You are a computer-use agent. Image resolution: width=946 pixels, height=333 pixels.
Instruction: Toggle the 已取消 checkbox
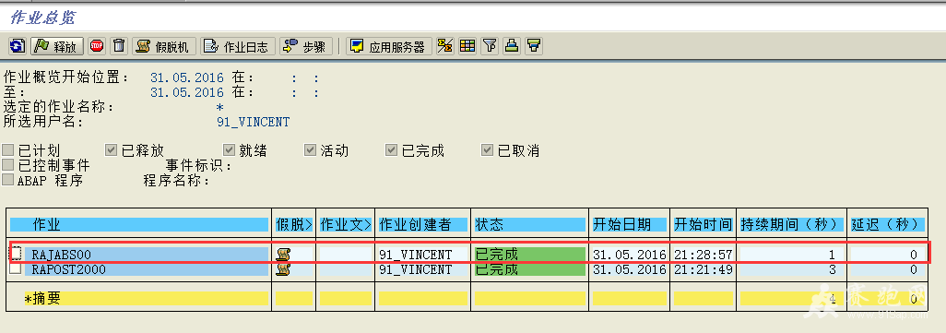click(488, 149)
